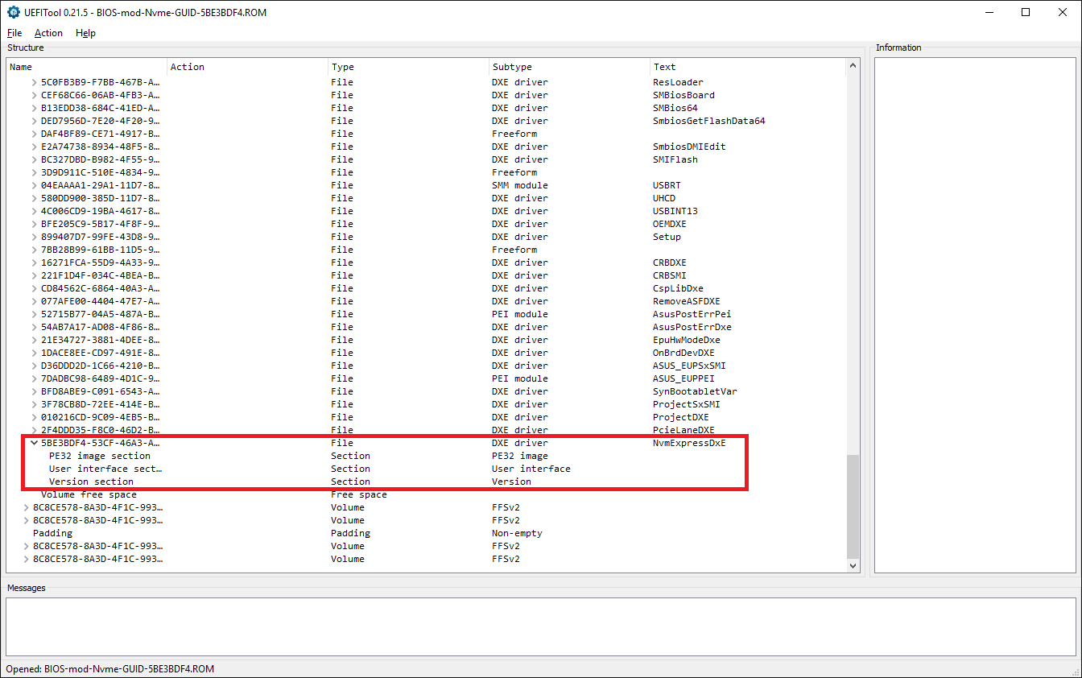Select the 221F1D4F-034C-4BEA file row
Image resolution: width=1082 pixels, height=678 pixels.
(427, 275)
